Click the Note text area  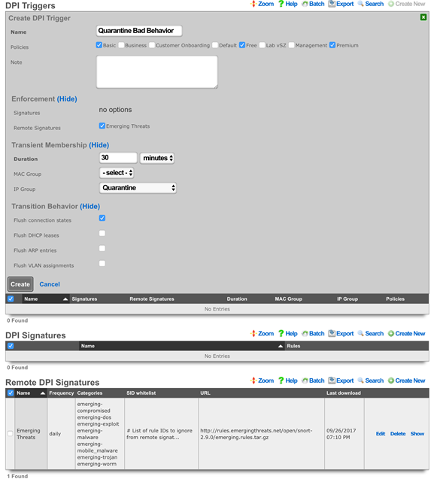click(x=156, y=72)
